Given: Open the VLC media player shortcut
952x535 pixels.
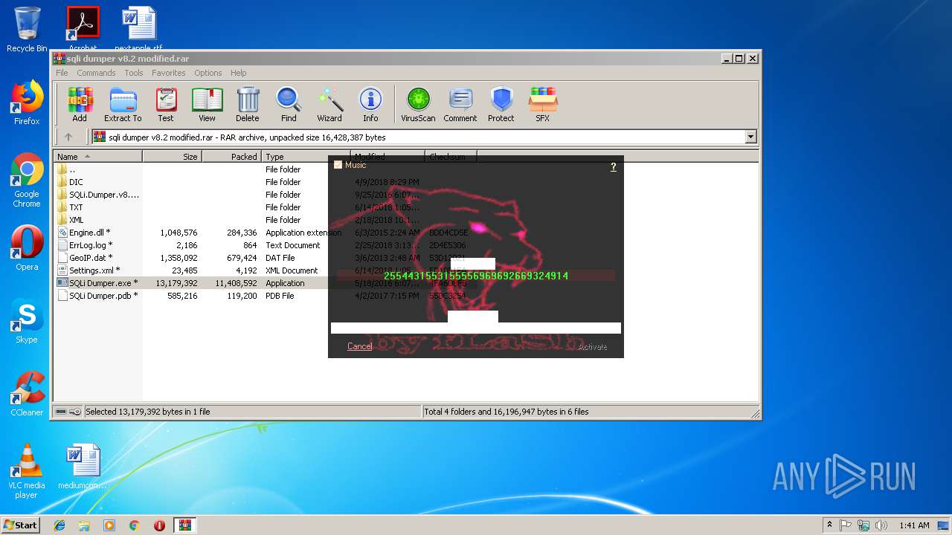Looking at the screenshot, I should coord(27,471).
